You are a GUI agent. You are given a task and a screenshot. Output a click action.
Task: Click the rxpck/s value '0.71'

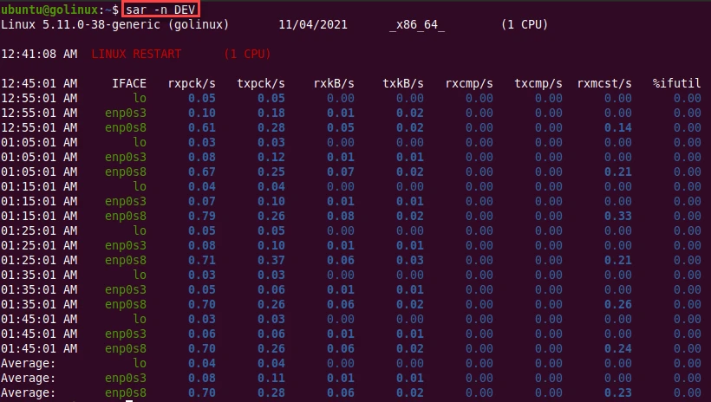[x=202, y=260]
